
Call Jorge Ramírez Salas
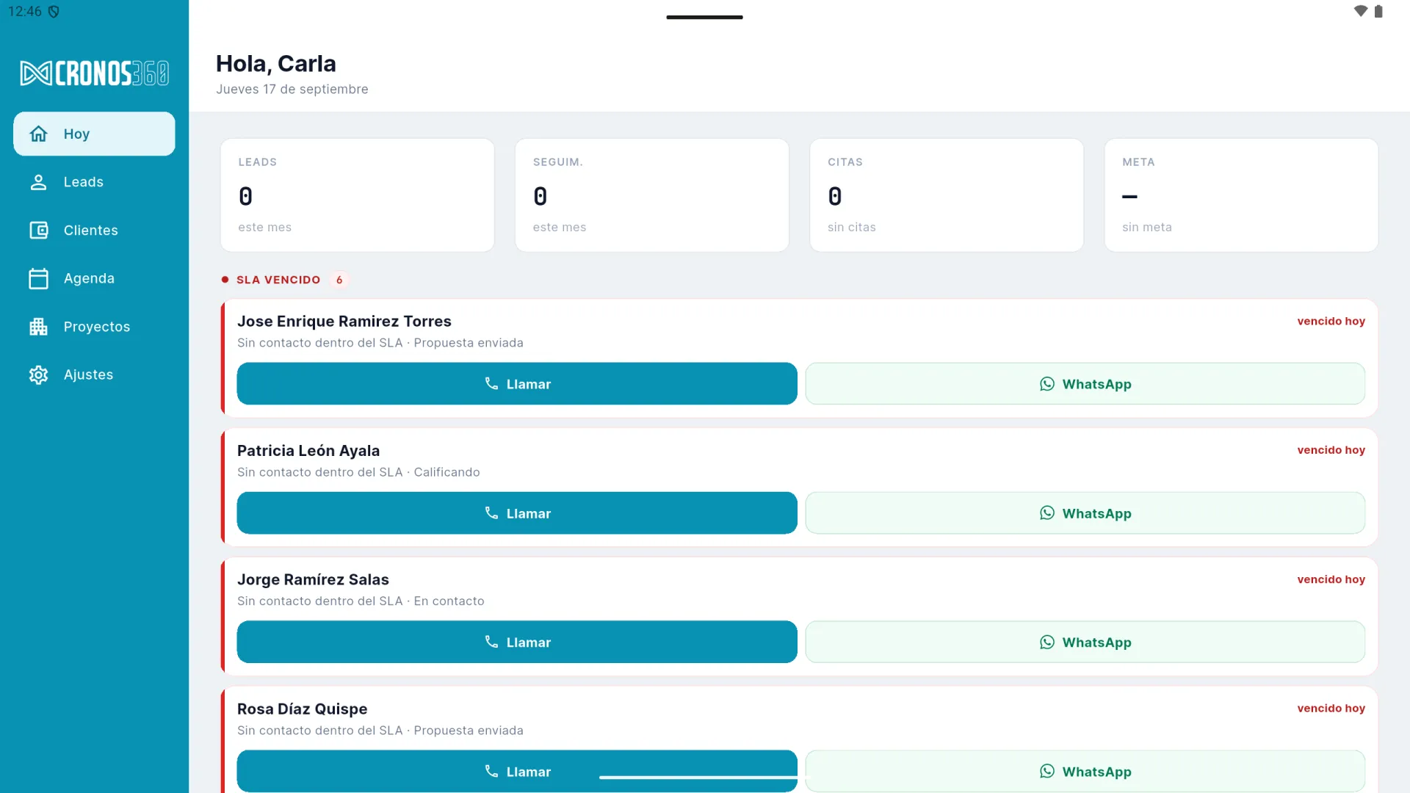click(x=517, y=642)
